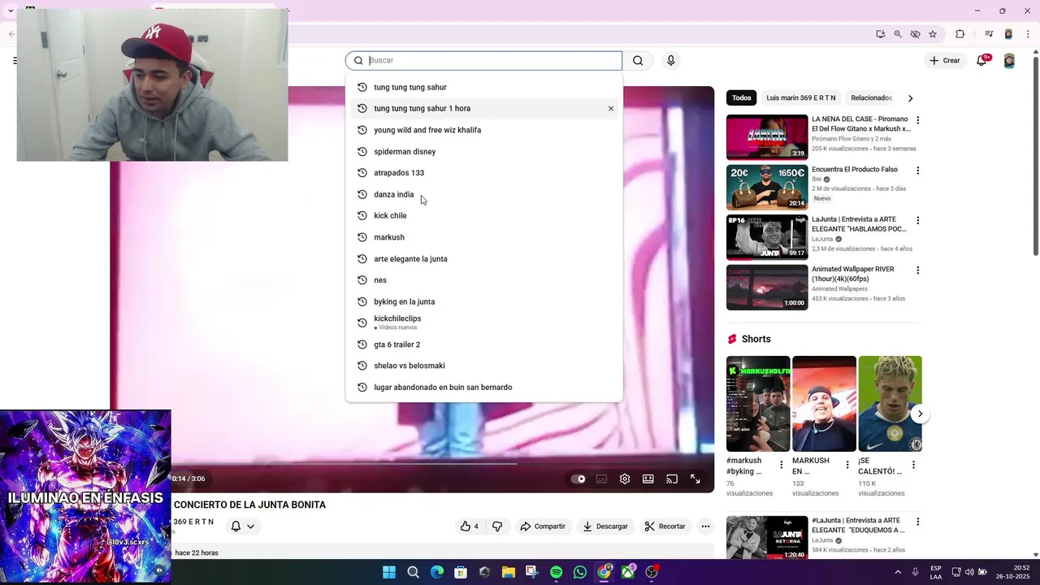Image resolution: width=1040 pixels, height=585 pixels.
Task: Start voice search with the microphone icon
Action: point(670,60)
